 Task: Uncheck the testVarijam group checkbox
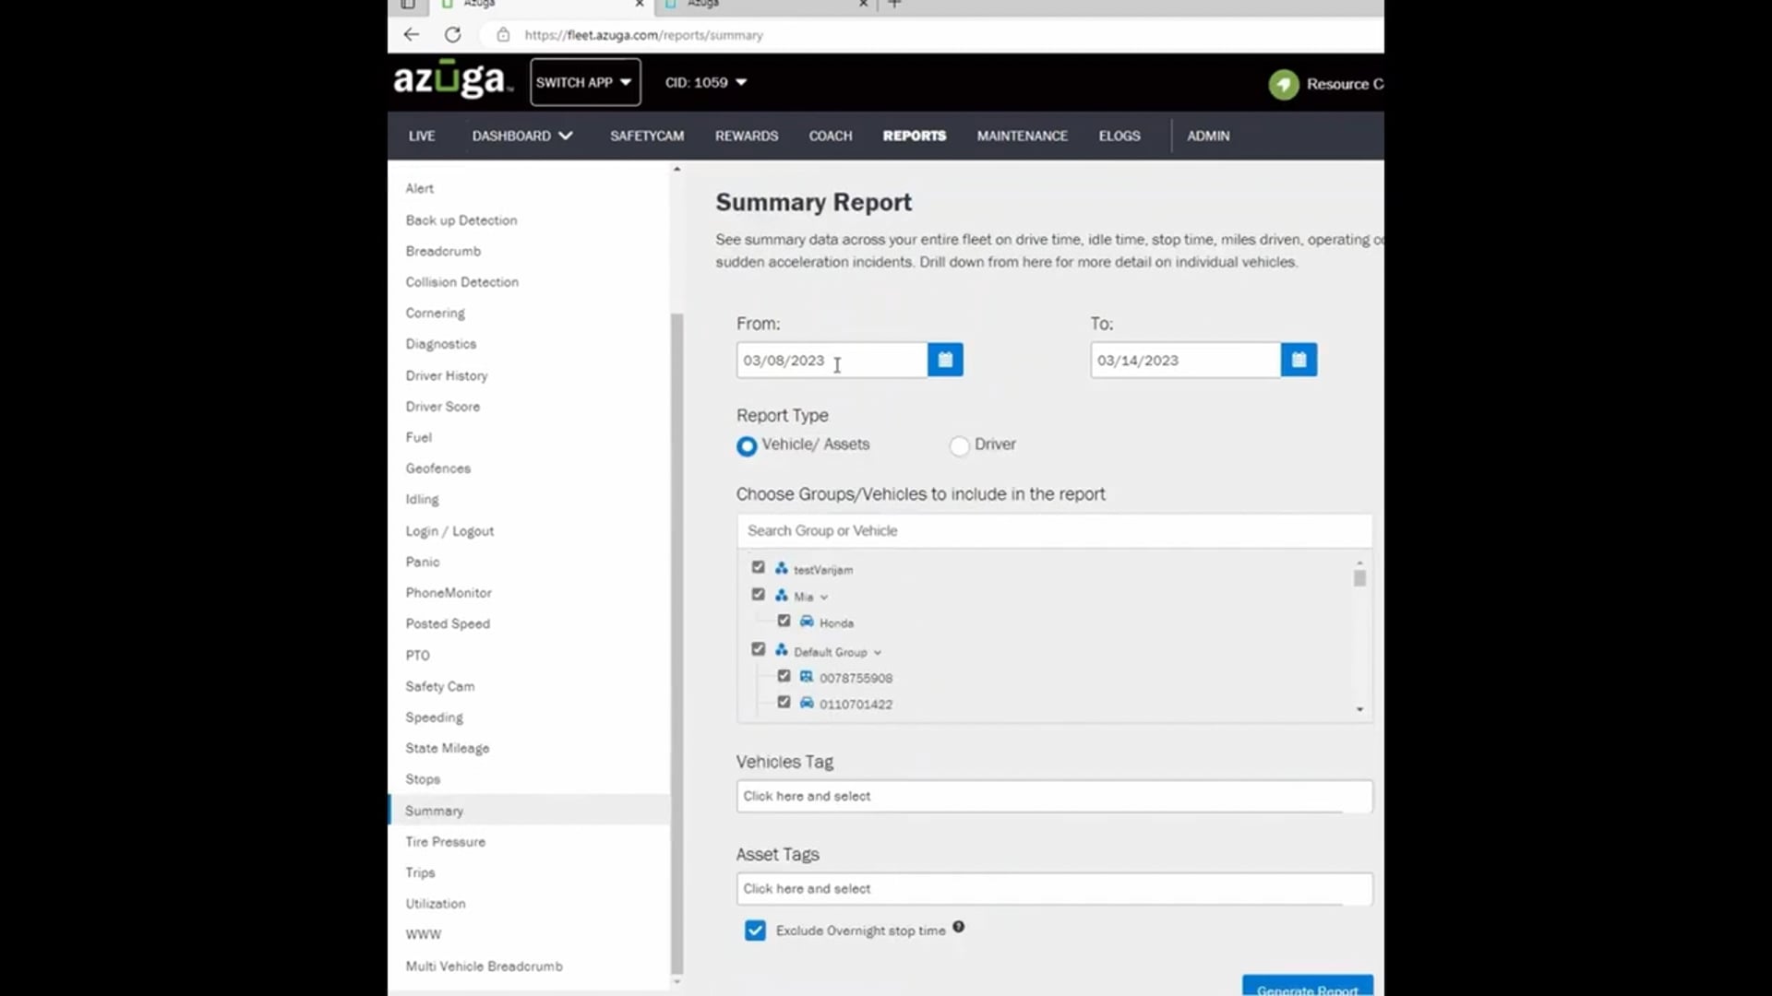[758, 567]
